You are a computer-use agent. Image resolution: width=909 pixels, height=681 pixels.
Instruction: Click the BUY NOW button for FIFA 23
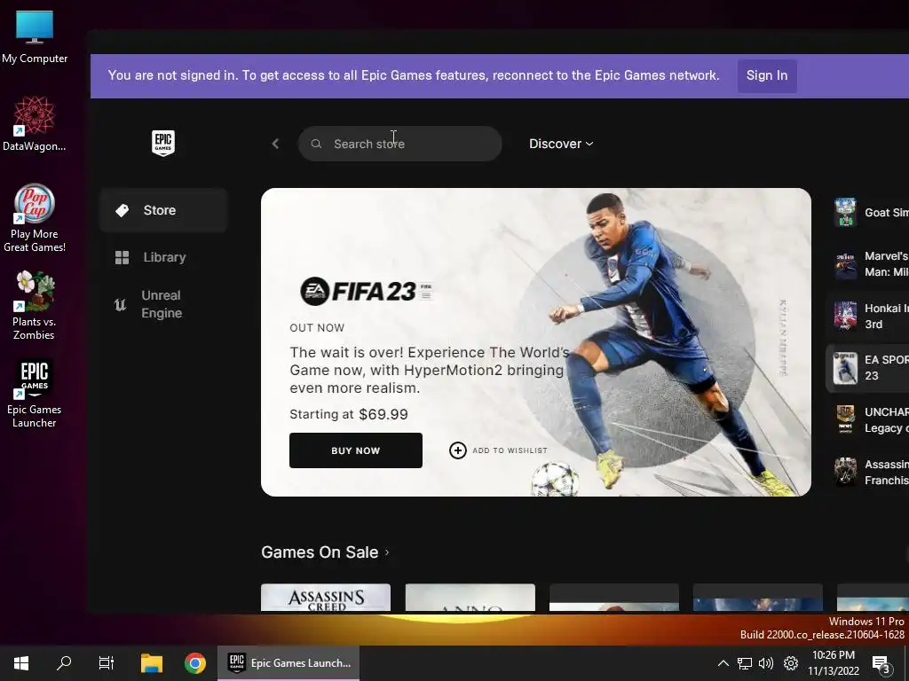356,450
